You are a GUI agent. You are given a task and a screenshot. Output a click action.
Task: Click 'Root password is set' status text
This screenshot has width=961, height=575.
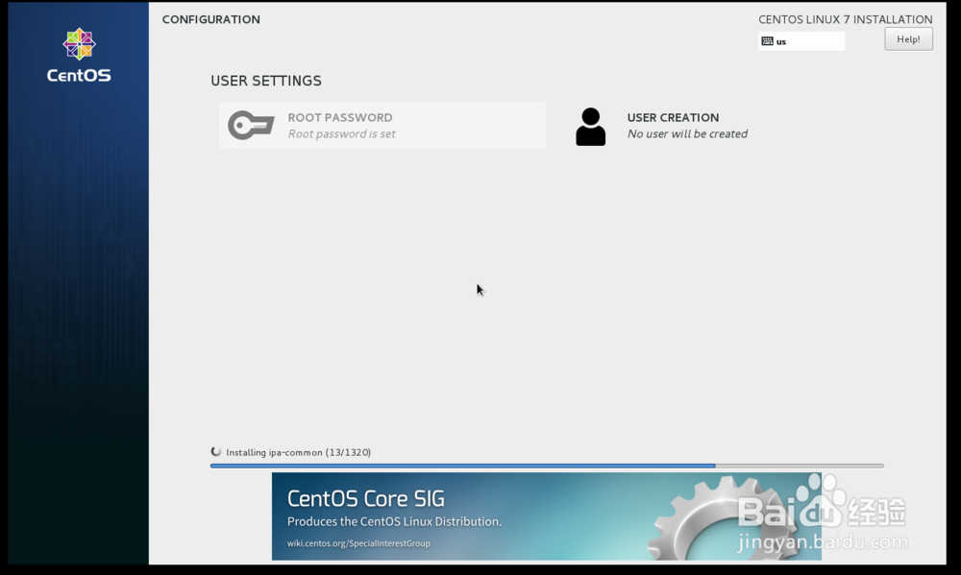341,134
